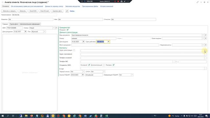Toggle SMS Дополнительный checkbox

[104, 65]
